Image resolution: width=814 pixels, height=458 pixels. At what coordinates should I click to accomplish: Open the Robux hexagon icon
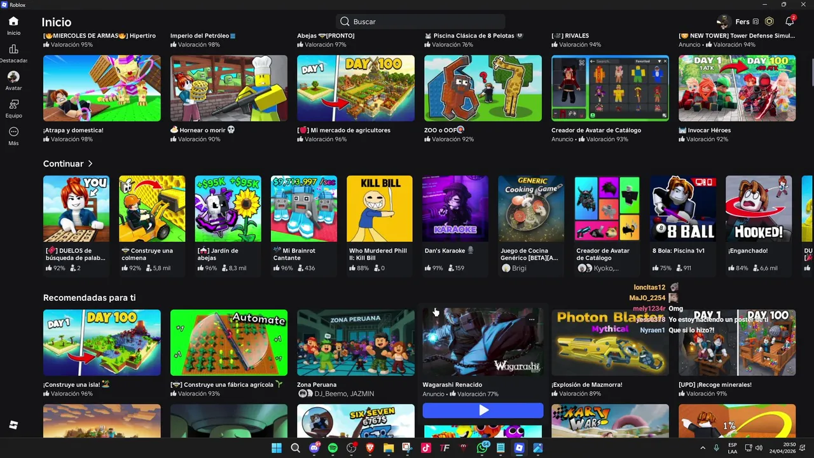[x=769, y=22]
